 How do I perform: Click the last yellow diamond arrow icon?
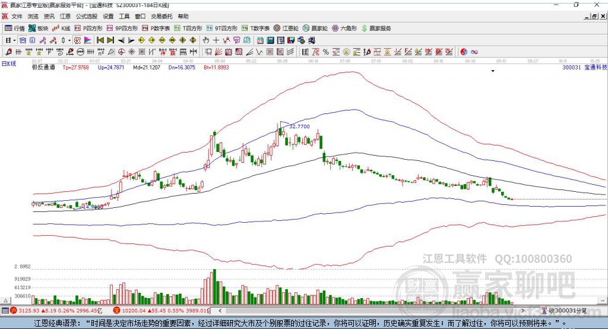[x=193, y=40]
